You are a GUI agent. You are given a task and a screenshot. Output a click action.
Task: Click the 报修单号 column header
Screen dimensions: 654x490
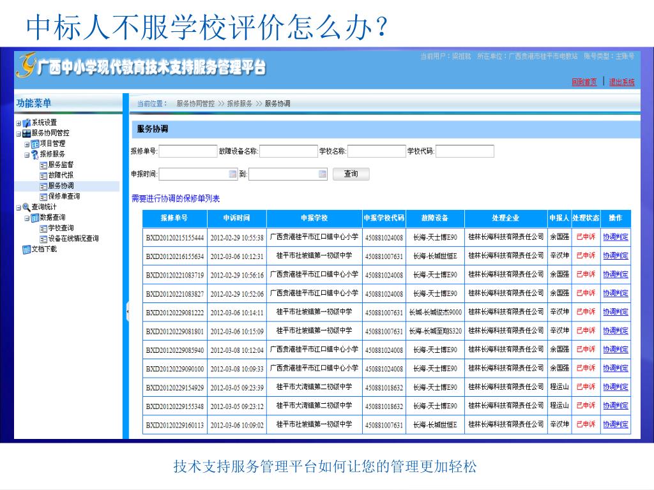click(x=174, y=218)
